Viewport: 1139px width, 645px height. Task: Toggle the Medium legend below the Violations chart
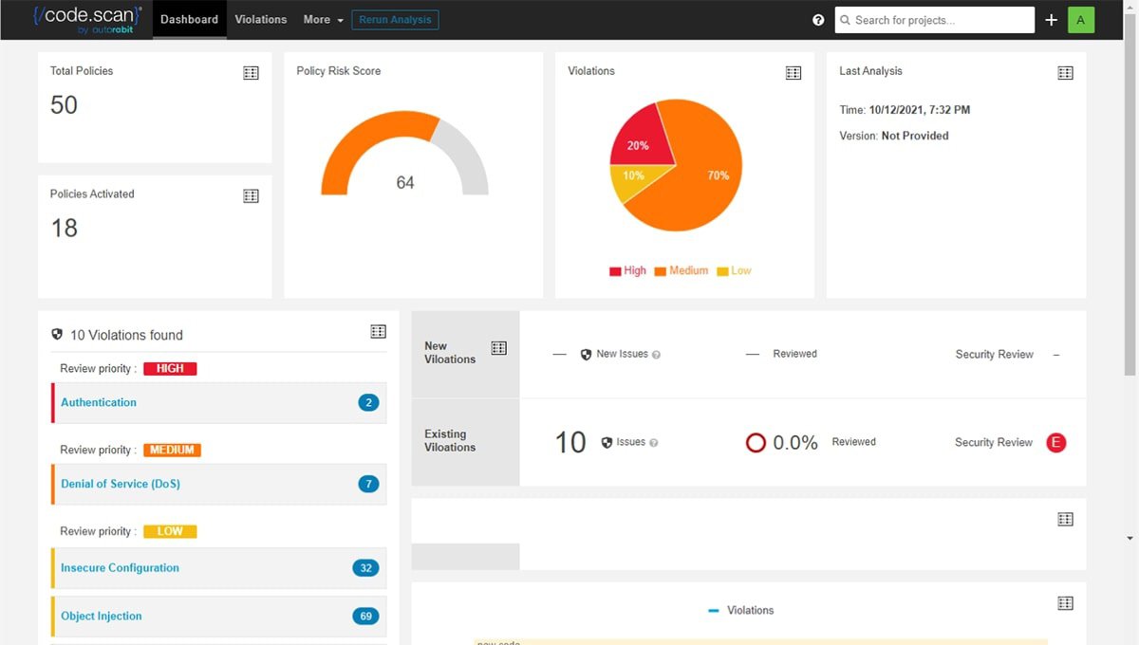click(681, 270)
